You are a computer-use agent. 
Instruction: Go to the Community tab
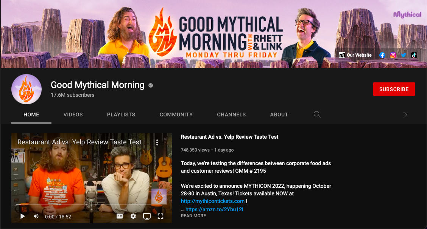(x=176, y=114)
